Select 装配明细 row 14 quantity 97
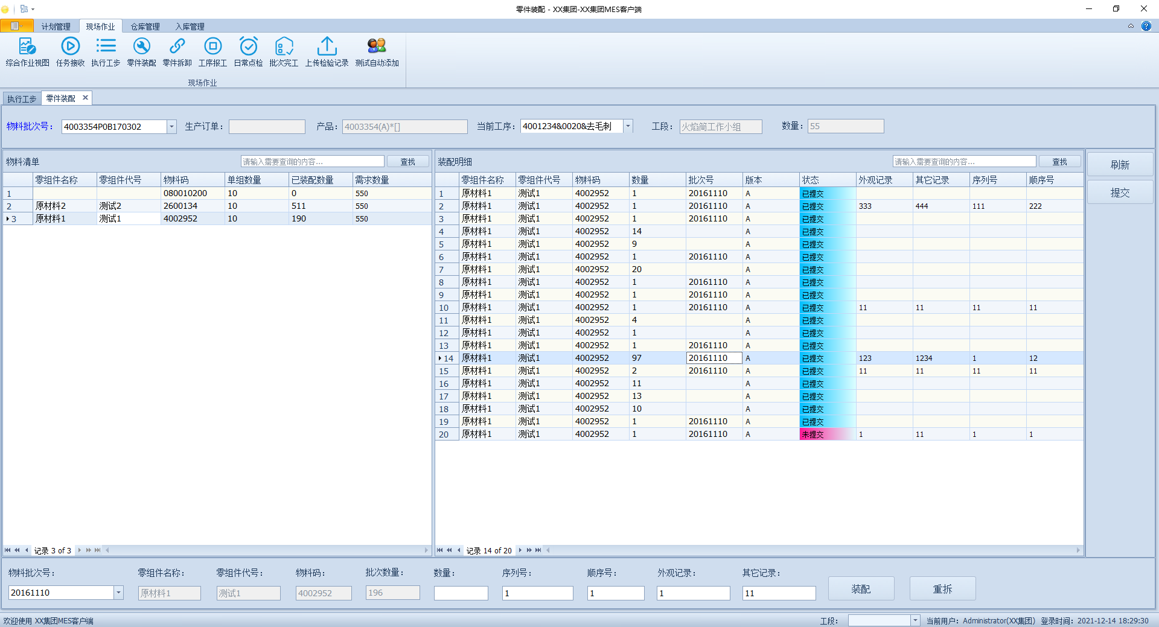 657,358
